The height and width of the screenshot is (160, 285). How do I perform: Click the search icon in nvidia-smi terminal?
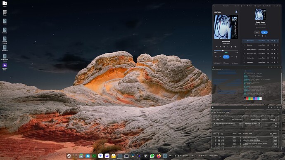[268, 107]
